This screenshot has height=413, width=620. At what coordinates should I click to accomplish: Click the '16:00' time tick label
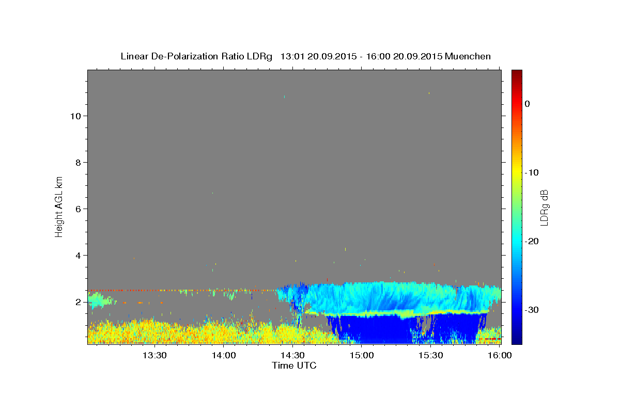[x=500, y=355]
